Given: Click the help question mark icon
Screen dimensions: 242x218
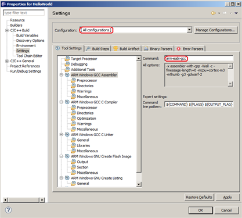Looking at the screenshot, I should coord(8,210).
